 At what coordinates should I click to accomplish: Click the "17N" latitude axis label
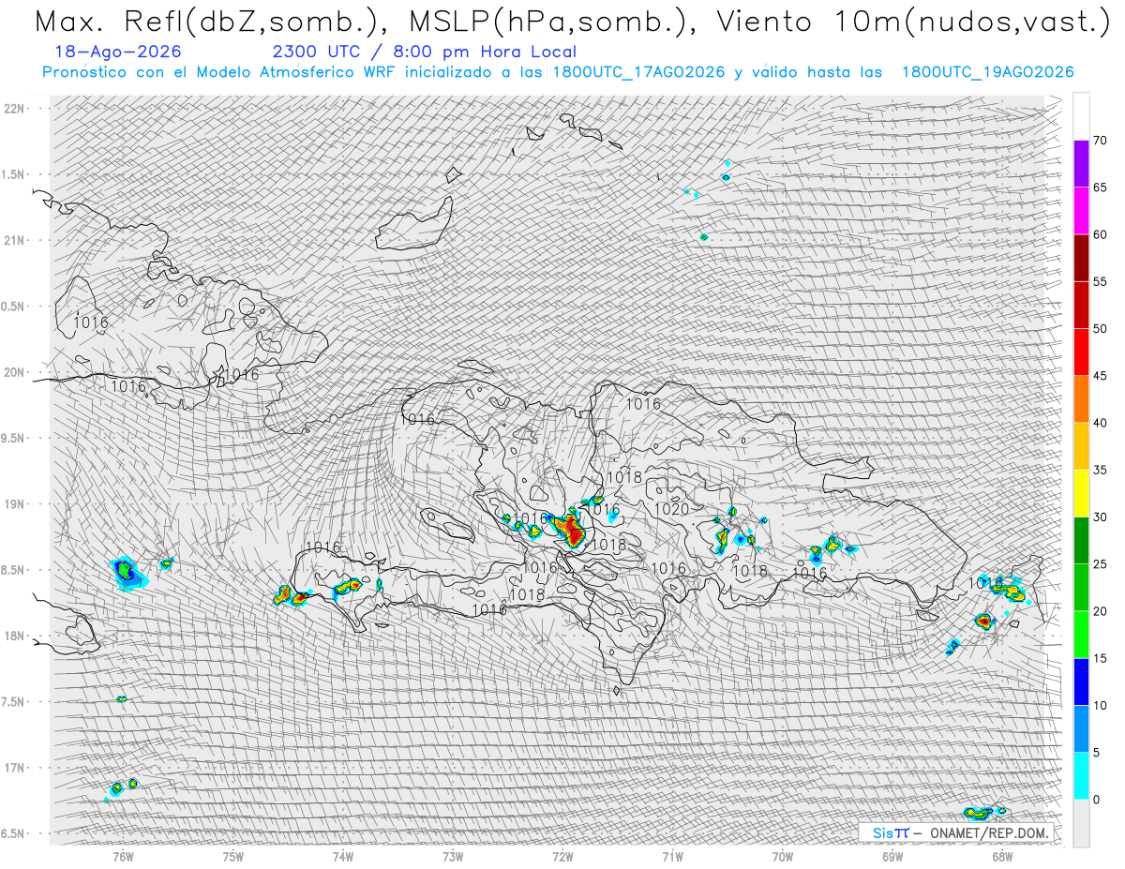[14, 768]
